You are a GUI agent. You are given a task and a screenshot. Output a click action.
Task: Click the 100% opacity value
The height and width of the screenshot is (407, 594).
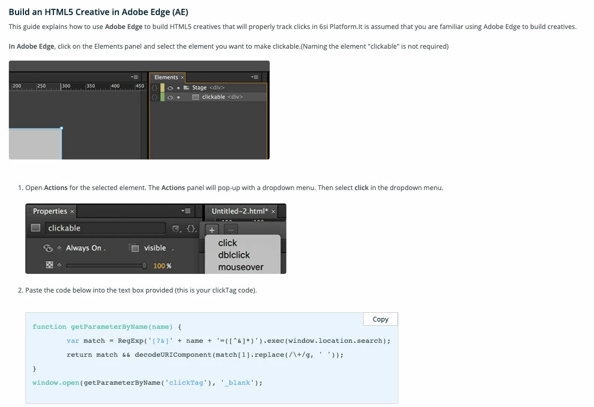tap(162, 266)
